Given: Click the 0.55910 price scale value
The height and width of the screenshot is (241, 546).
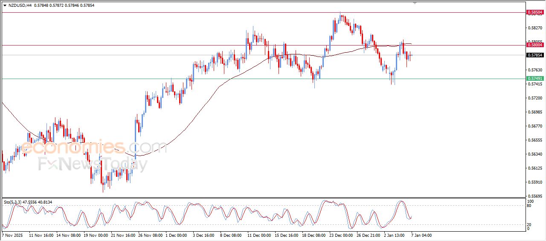Looking at the screenshot, I should [x=534, y=182].
